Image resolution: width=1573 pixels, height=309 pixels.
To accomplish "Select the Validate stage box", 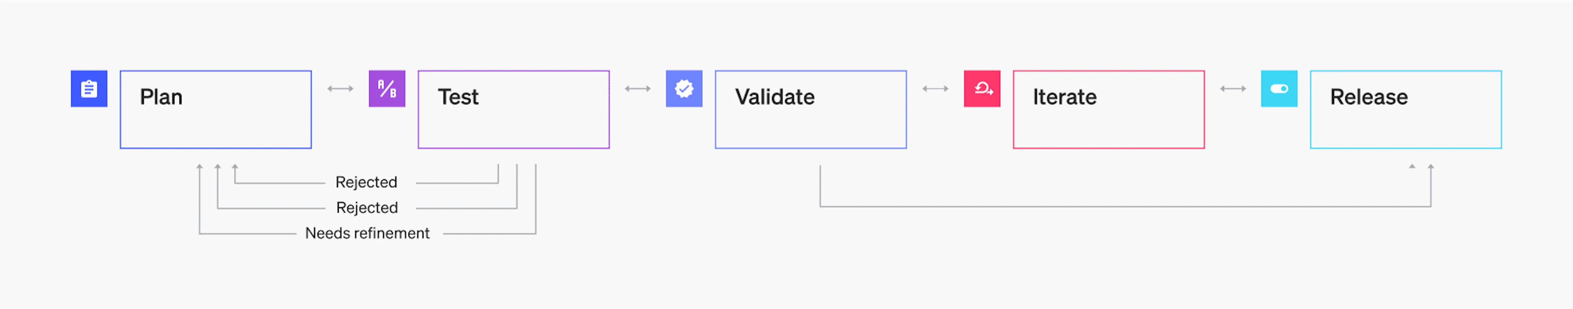I will (x=810, y=122).
